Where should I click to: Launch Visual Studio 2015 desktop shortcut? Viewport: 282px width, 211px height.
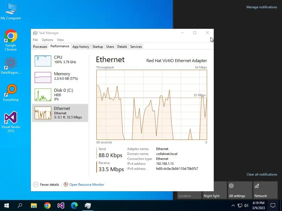[x=11, y=122]
